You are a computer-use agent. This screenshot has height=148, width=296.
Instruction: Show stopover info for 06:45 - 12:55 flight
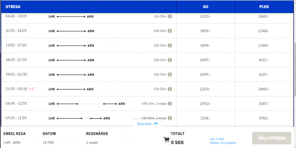pyautogui.click(x=170, y=104)
